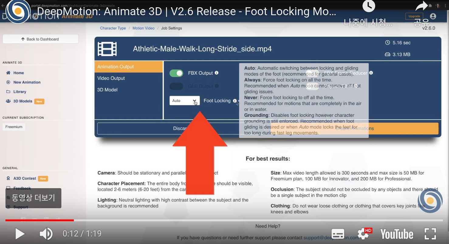Click the Library folder icon
This screenshot has height=244, width=449.
[8, 92]
